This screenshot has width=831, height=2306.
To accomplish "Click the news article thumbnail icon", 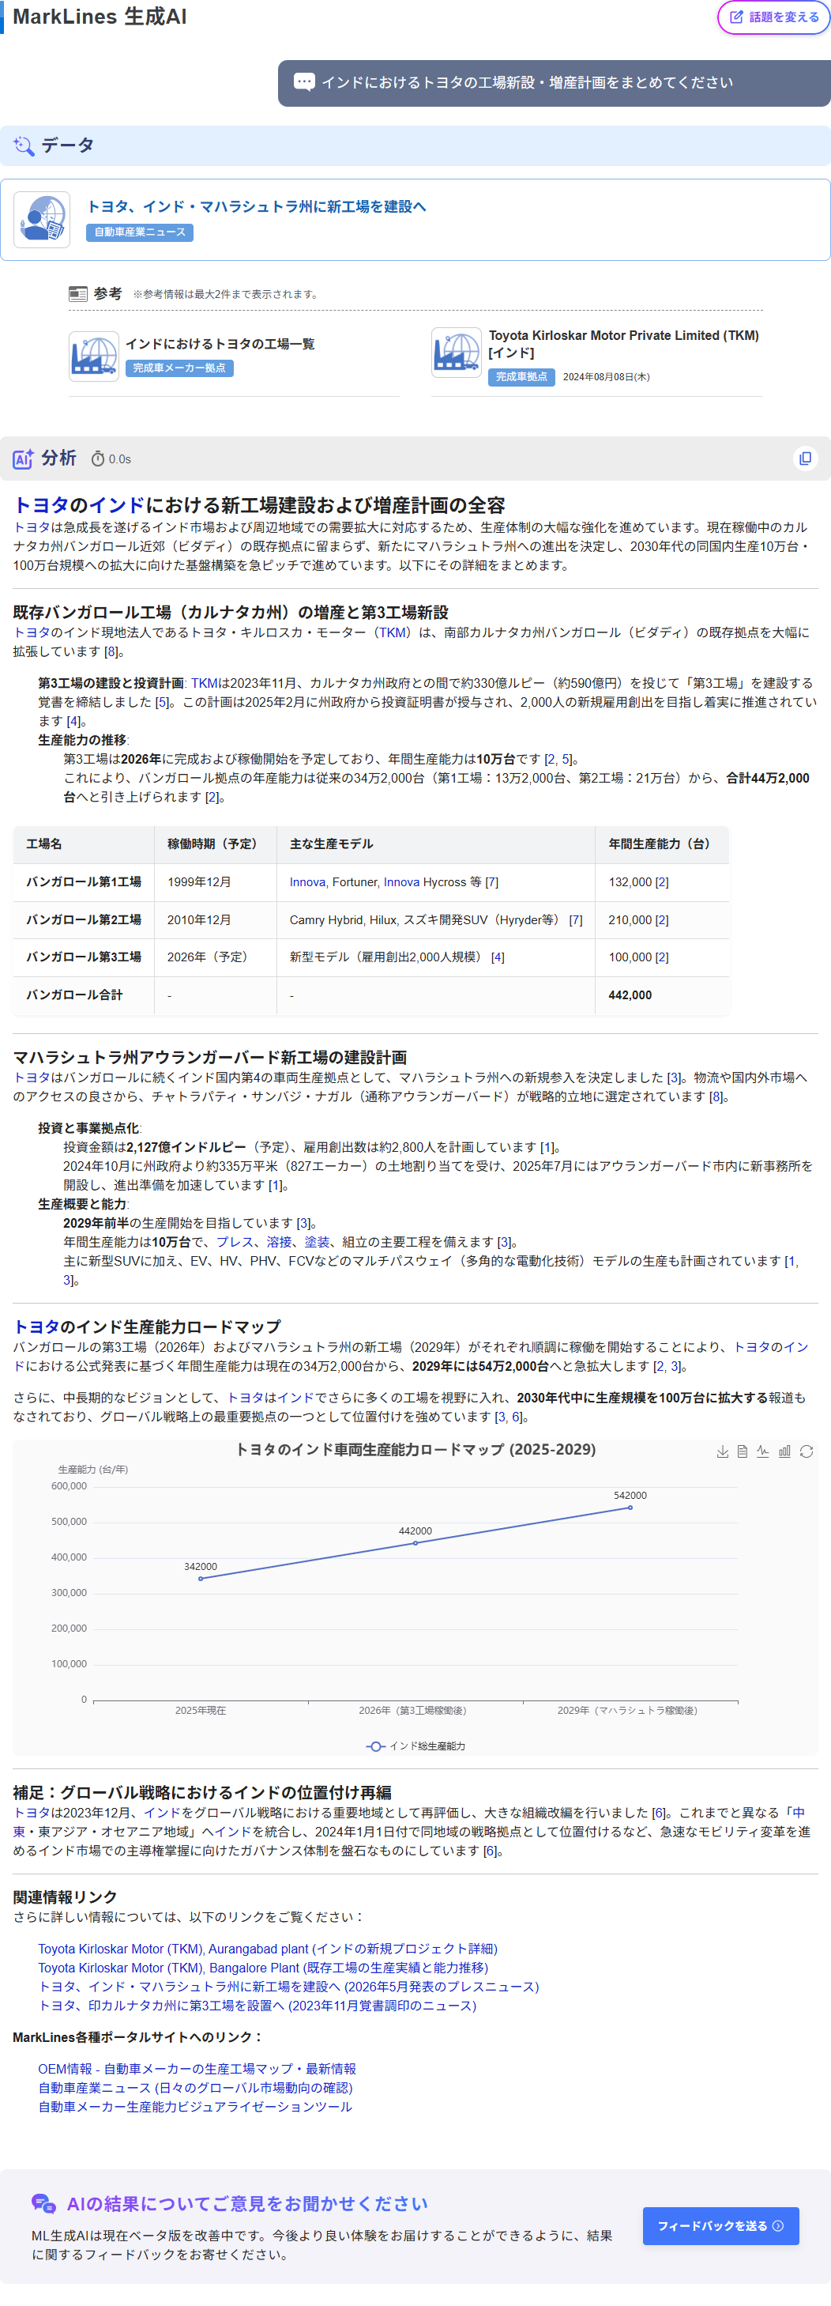I will coord(42,219).
